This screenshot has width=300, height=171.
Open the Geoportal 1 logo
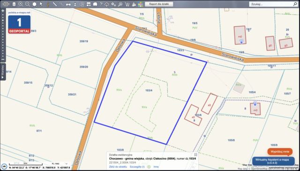[x=19, y=24]
